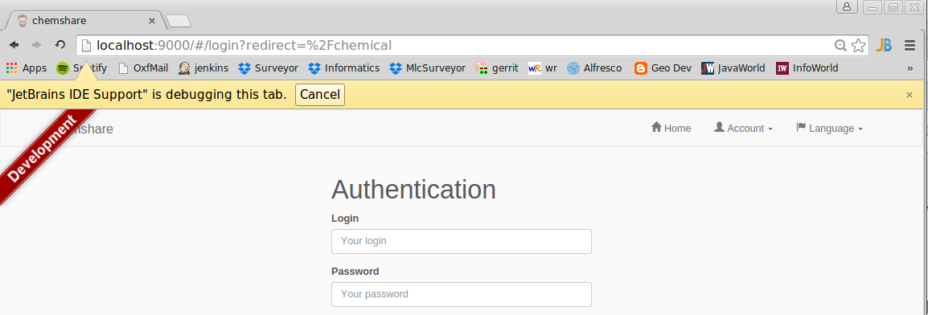The height and width of the screenshot is (315, 928).
Task: Expand the Account dropdown menu
Action: coord(743,129)
